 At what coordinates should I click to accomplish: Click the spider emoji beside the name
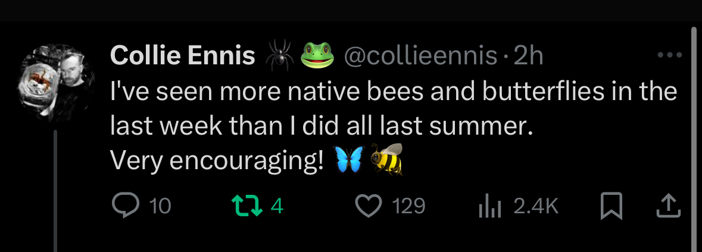277,55
